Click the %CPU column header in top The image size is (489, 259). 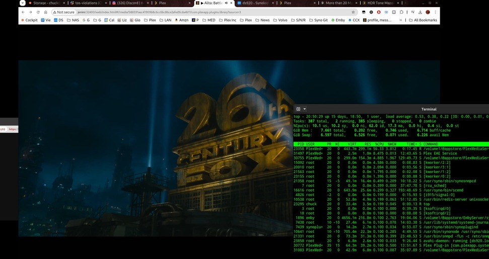(x=379, y=144)
